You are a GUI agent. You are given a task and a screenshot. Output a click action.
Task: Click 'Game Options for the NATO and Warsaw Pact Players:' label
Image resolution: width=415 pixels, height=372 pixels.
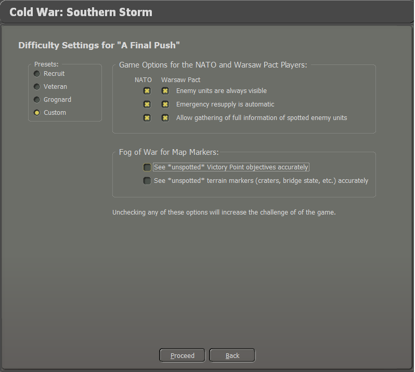tap(213, 65)
